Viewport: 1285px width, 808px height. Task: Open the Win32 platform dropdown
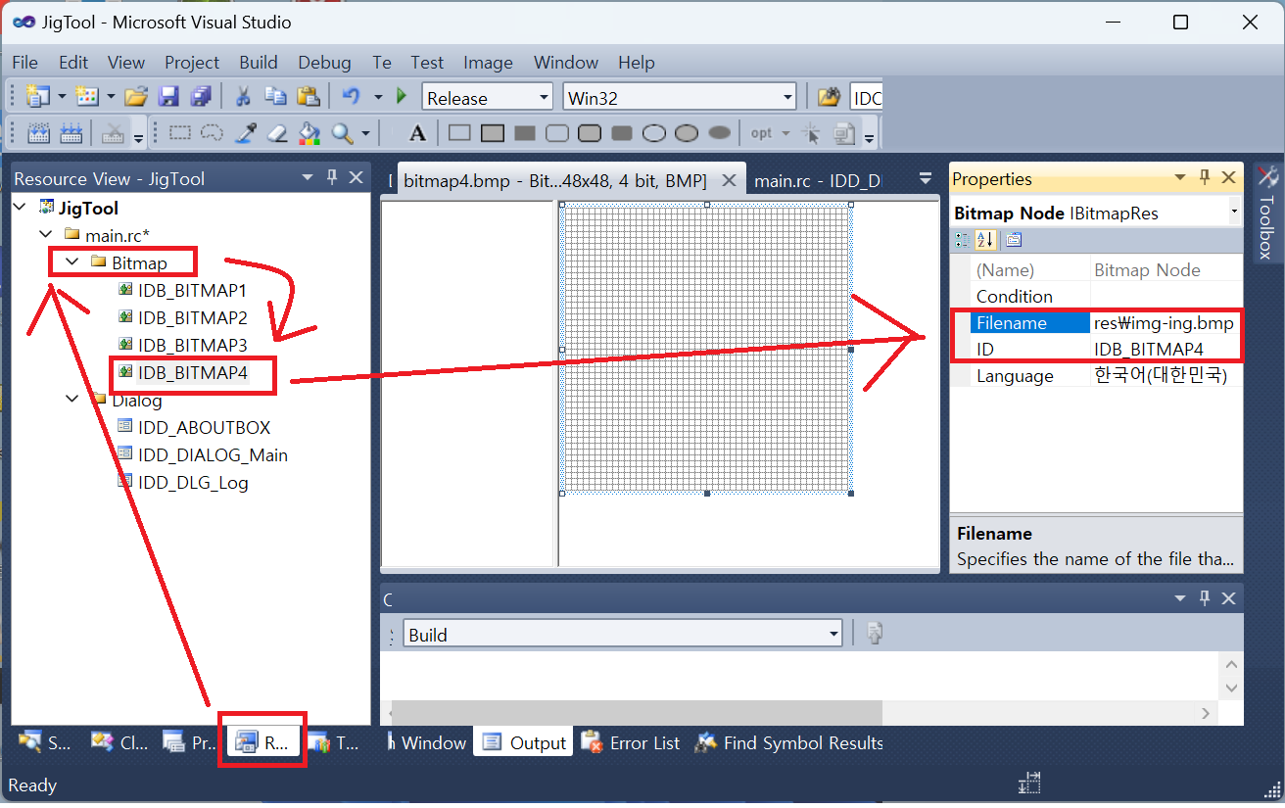(787, 97)
